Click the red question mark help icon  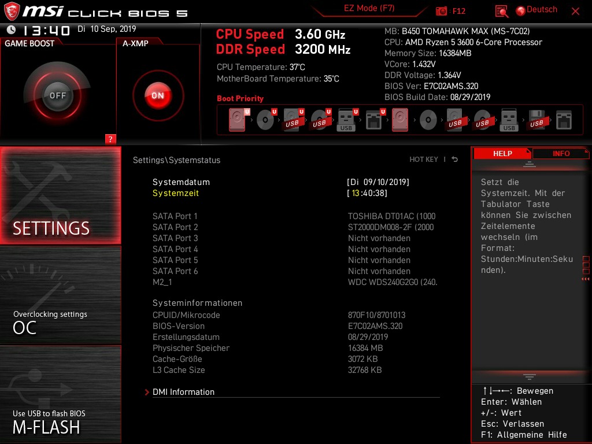click(x=110, y=139)
